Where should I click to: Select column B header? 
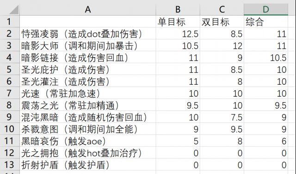coord(178,9)
